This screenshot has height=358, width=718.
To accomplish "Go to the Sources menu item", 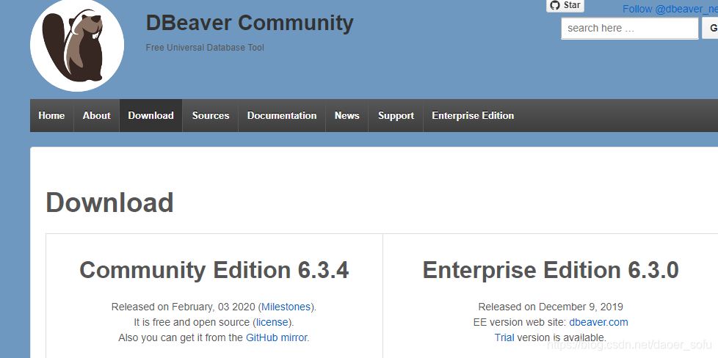I will click(211, 115).
